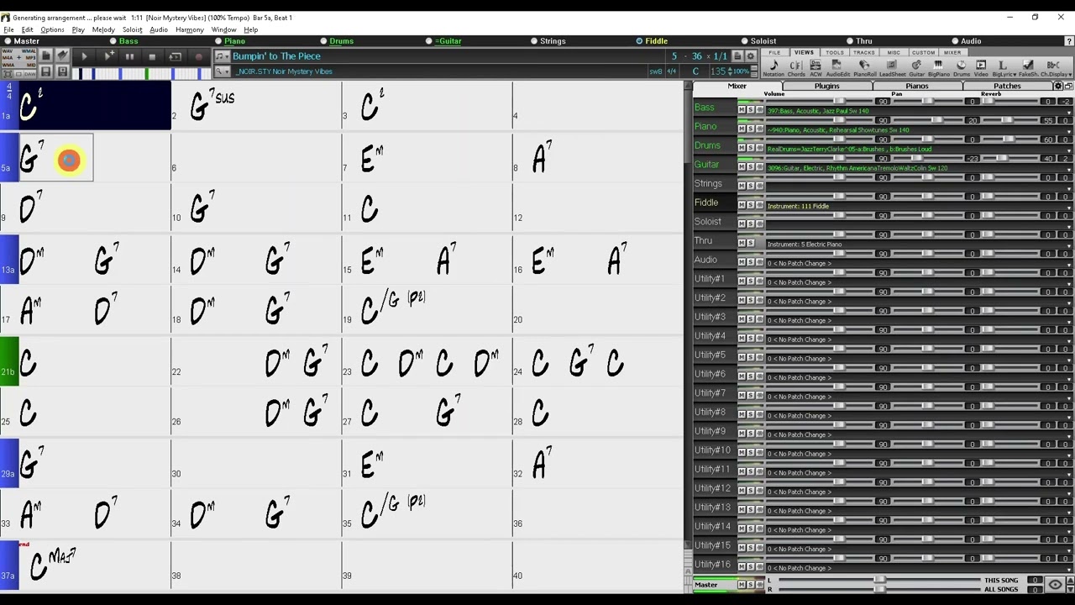Open the Chords view icon

(796, 68)
